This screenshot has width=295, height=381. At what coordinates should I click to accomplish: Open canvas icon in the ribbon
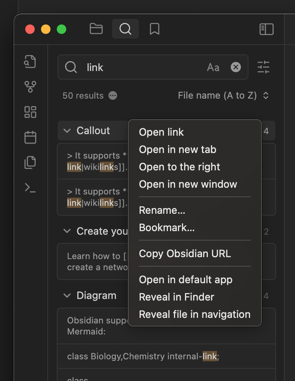(x=30, y=112)
